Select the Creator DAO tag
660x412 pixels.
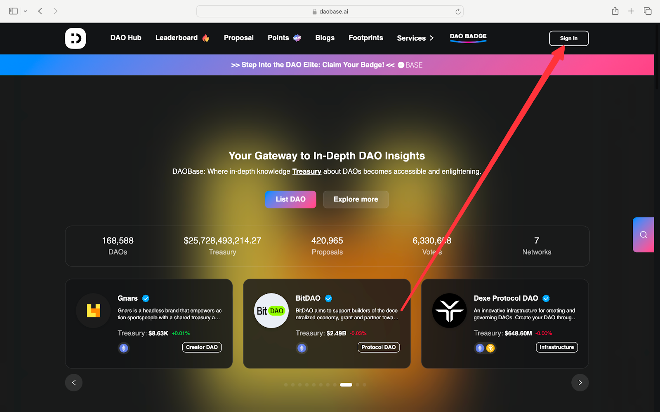(x=202, y=347)
